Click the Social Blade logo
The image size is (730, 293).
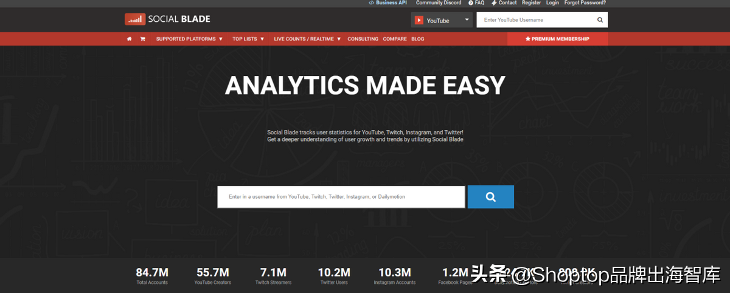[167, 19]
